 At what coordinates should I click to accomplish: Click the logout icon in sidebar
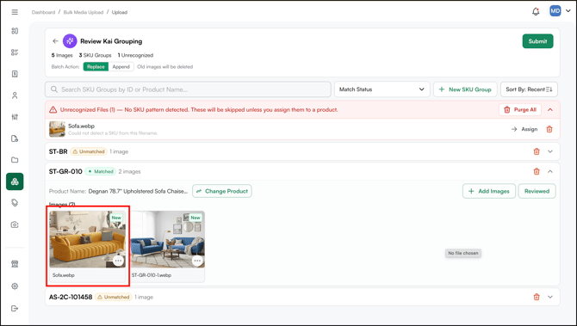15,308
